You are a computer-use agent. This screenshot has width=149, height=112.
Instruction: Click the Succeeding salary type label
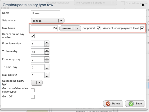13,83
